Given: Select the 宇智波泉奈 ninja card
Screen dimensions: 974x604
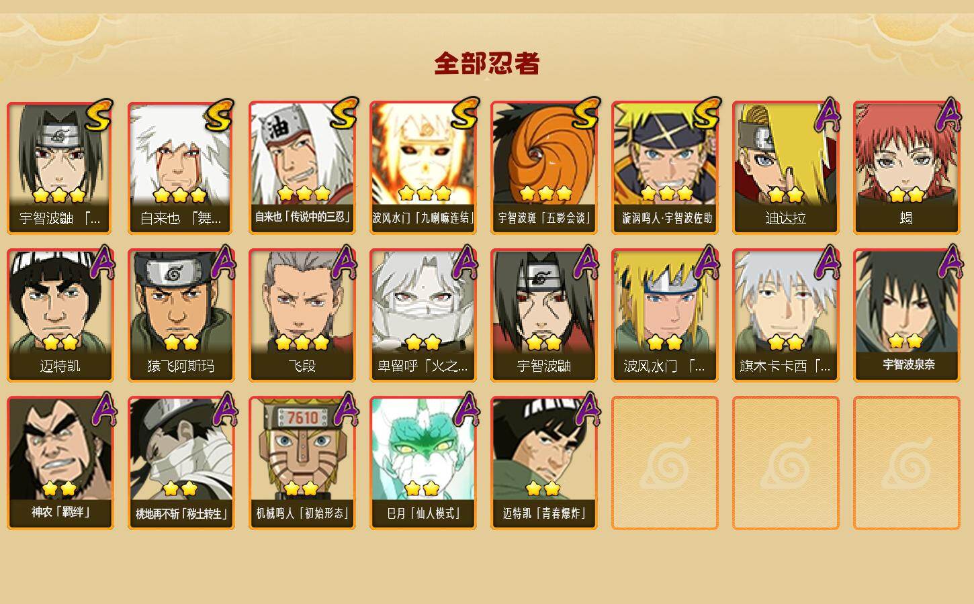Looking at the screenshot, I should (906, 315).
